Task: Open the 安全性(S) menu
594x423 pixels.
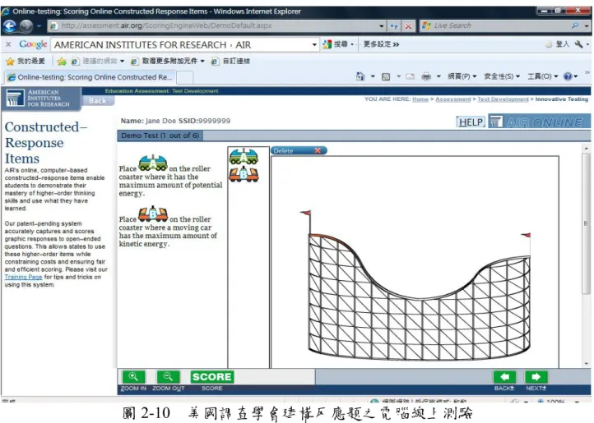Action: (x=502, y=76)
